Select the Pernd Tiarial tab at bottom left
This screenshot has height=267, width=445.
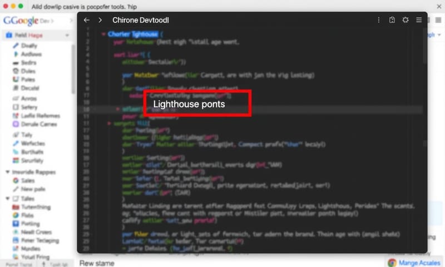tap(19, 264)
